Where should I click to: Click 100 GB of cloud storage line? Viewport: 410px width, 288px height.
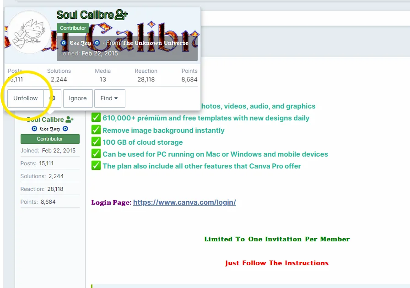(x=142, y=142)
